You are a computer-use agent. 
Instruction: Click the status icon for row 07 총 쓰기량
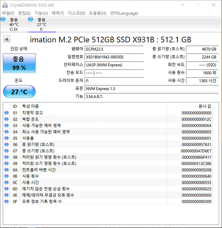(7, 151)
